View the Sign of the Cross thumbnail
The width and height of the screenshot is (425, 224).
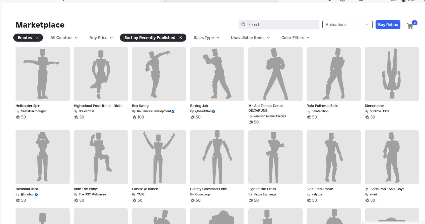275,157
